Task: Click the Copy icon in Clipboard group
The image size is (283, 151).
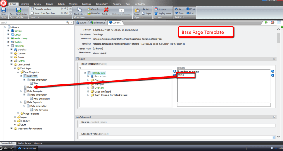Action: (144, 13)
